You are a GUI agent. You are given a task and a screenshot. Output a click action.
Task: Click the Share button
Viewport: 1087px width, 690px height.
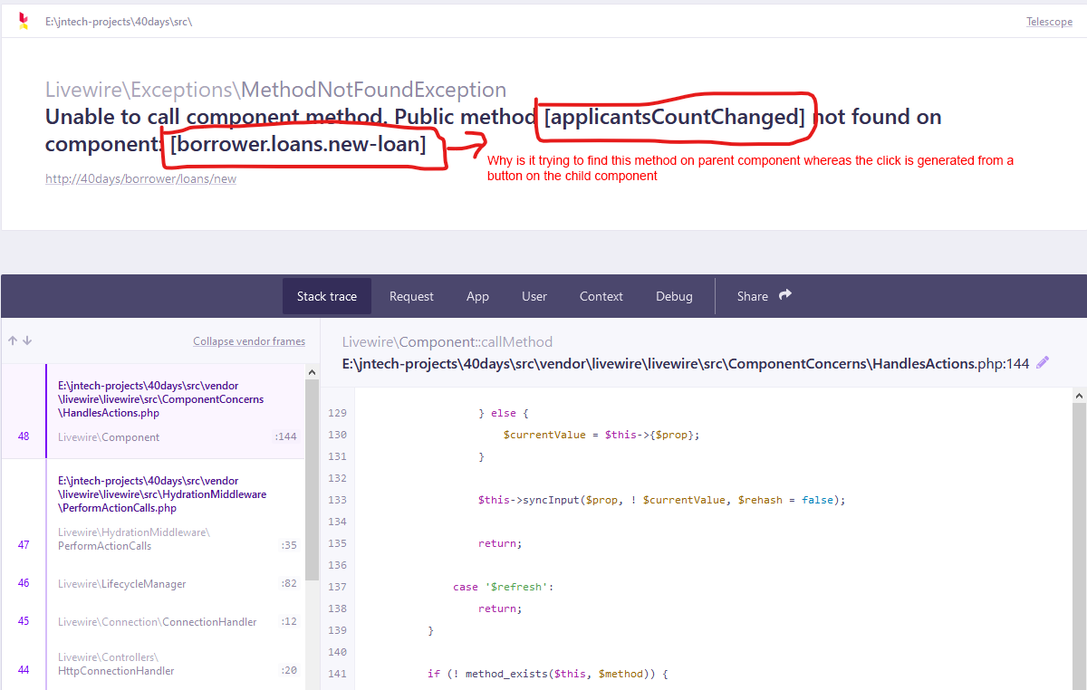tap(765, 296)
